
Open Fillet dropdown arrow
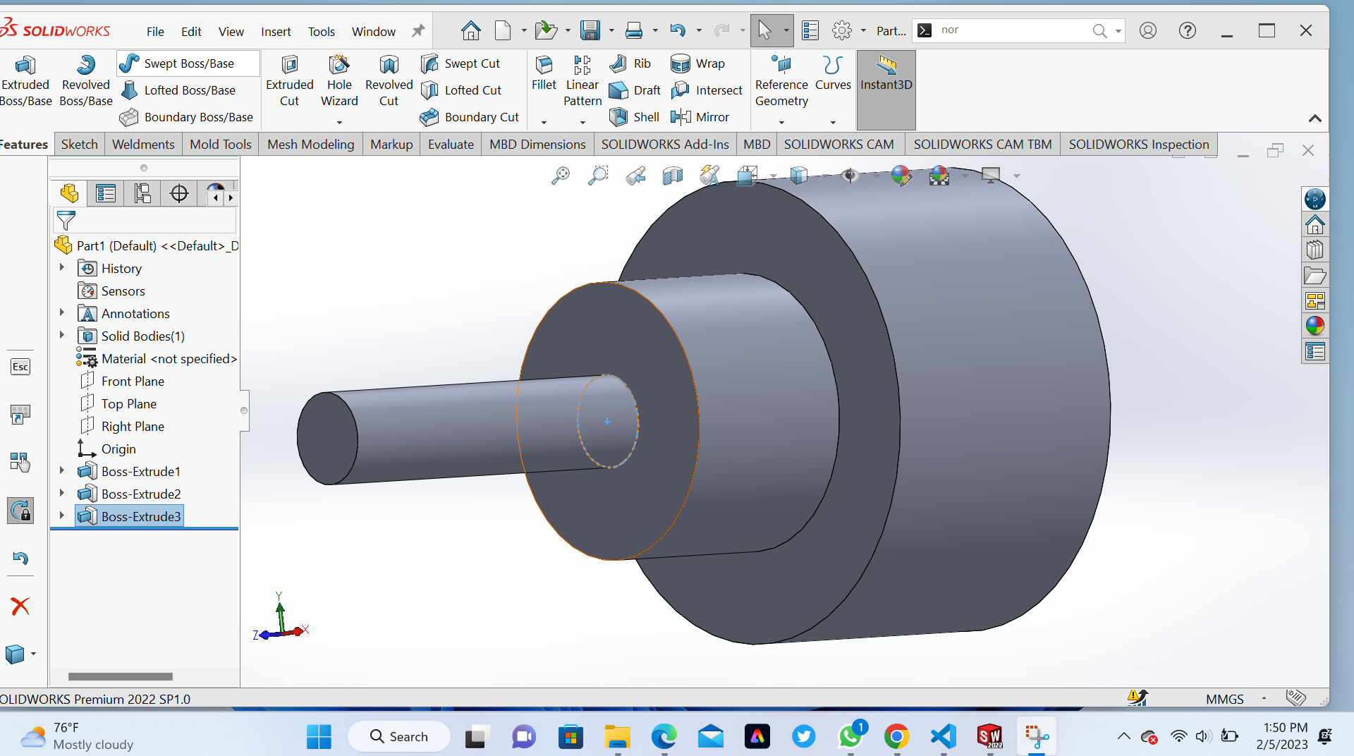pyautogui.click(x=544, y=123)
